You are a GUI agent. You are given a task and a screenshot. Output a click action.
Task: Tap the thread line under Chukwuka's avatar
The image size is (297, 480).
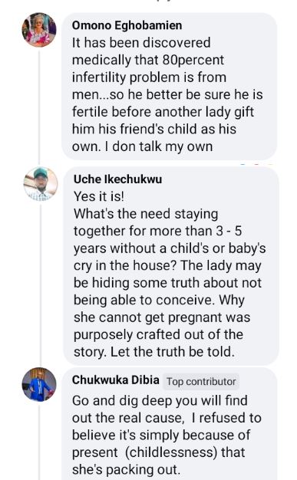pos(39,442)
